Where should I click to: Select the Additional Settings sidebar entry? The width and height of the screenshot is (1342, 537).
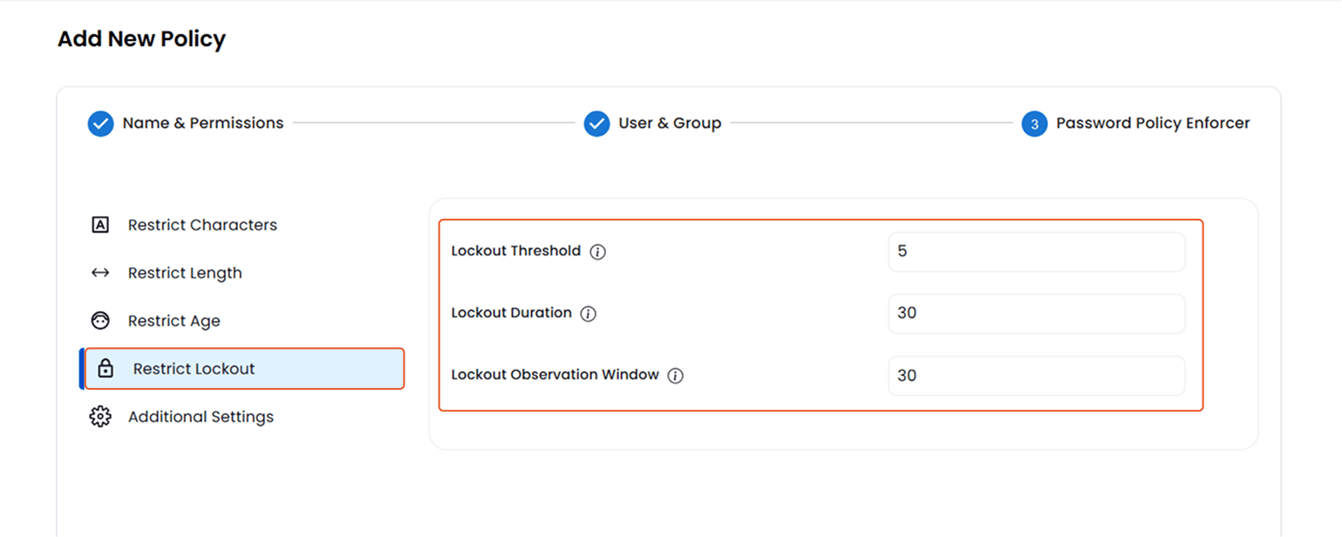pyautogui.click(x=201, y=417)
